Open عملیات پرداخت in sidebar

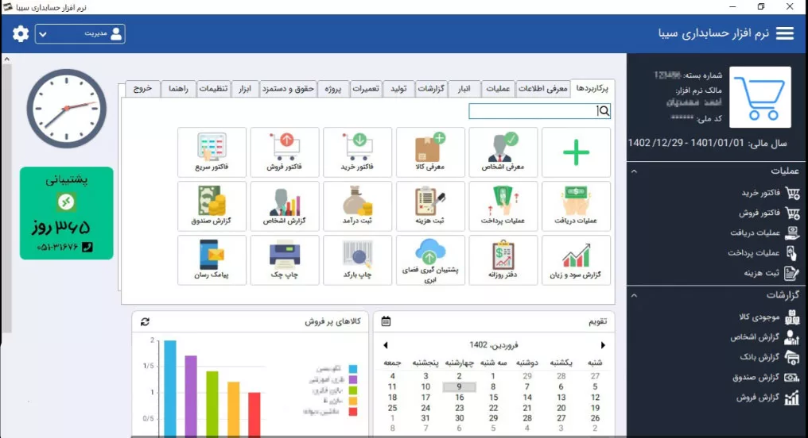point(763,253)
